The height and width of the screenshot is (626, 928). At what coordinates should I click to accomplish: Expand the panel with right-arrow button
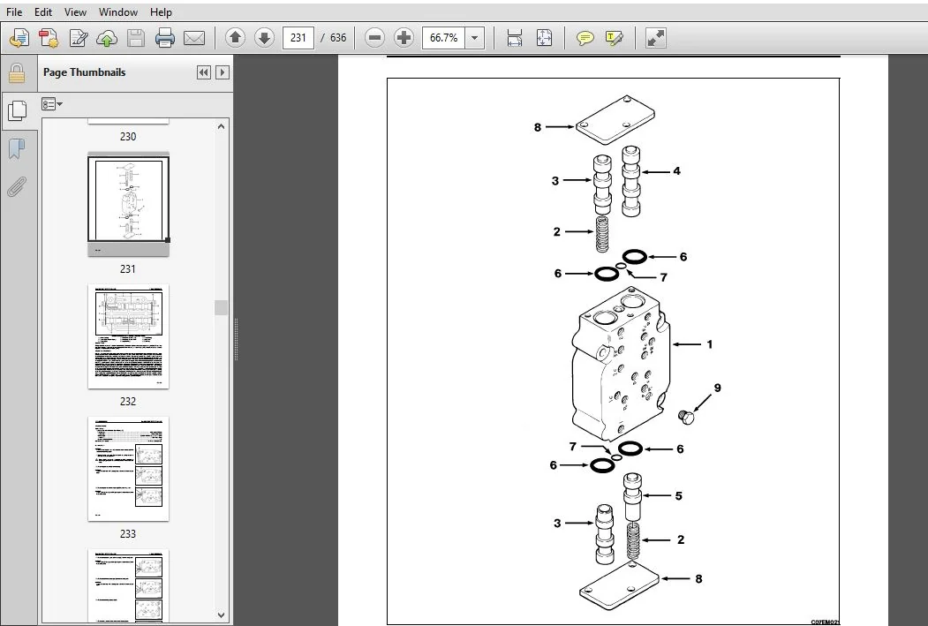pyautogui.click(x=223, y=72)
